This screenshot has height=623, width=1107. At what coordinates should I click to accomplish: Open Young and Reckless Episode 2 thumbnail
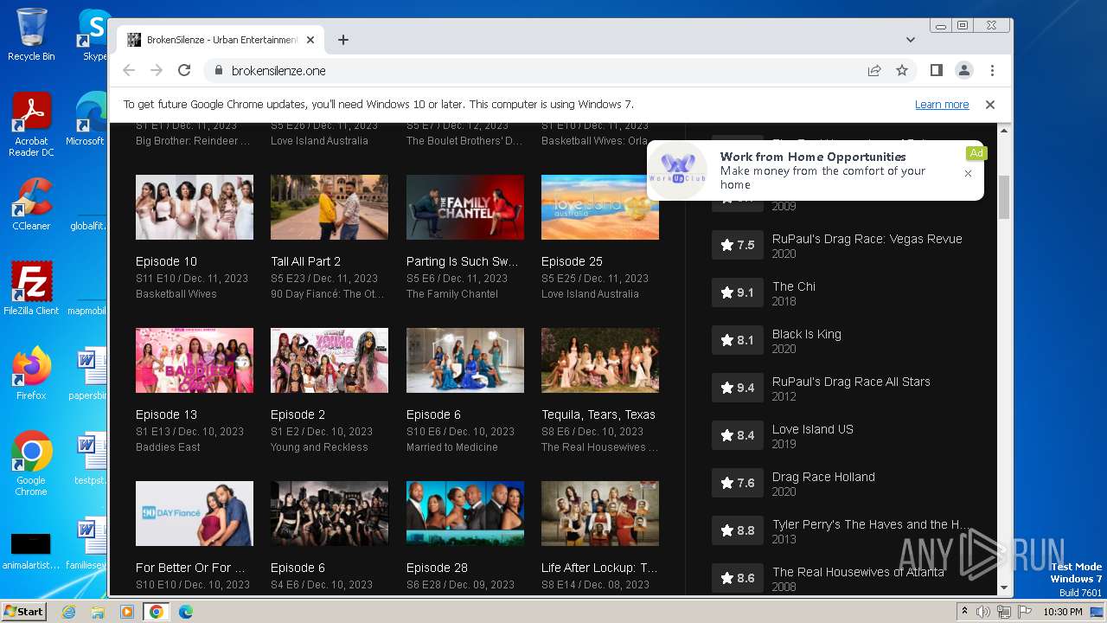point(330,361)
